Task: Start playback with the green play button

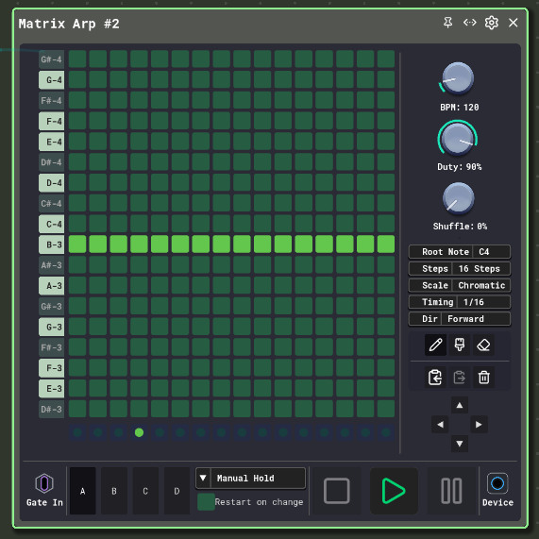Action: (394, 491)
